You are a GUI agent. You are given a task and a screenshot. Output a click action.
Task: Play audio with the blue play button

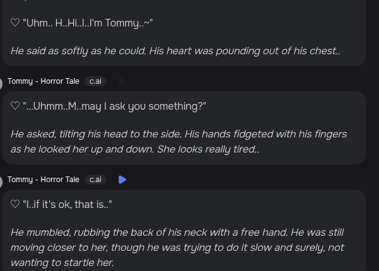[122, 180]
